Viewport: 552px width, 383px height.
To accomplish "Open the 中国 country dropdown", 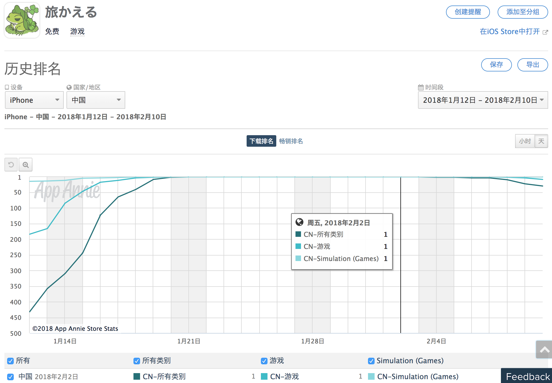I will [96, 100].
